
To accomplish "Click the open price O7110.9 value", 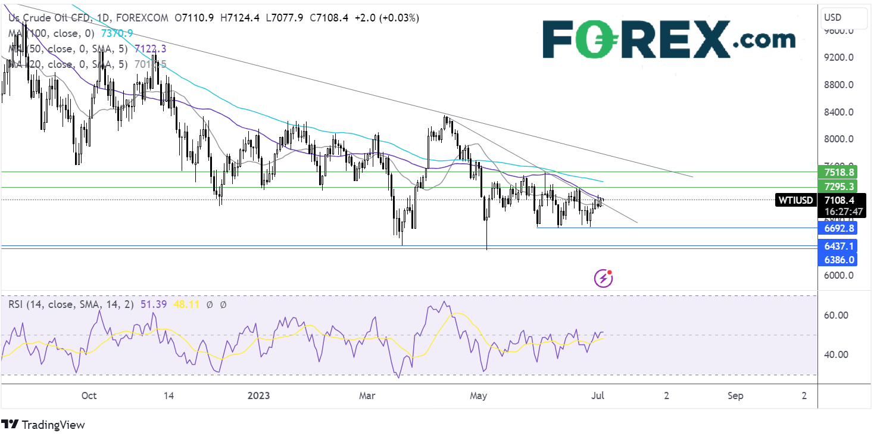I will point(195,18).
